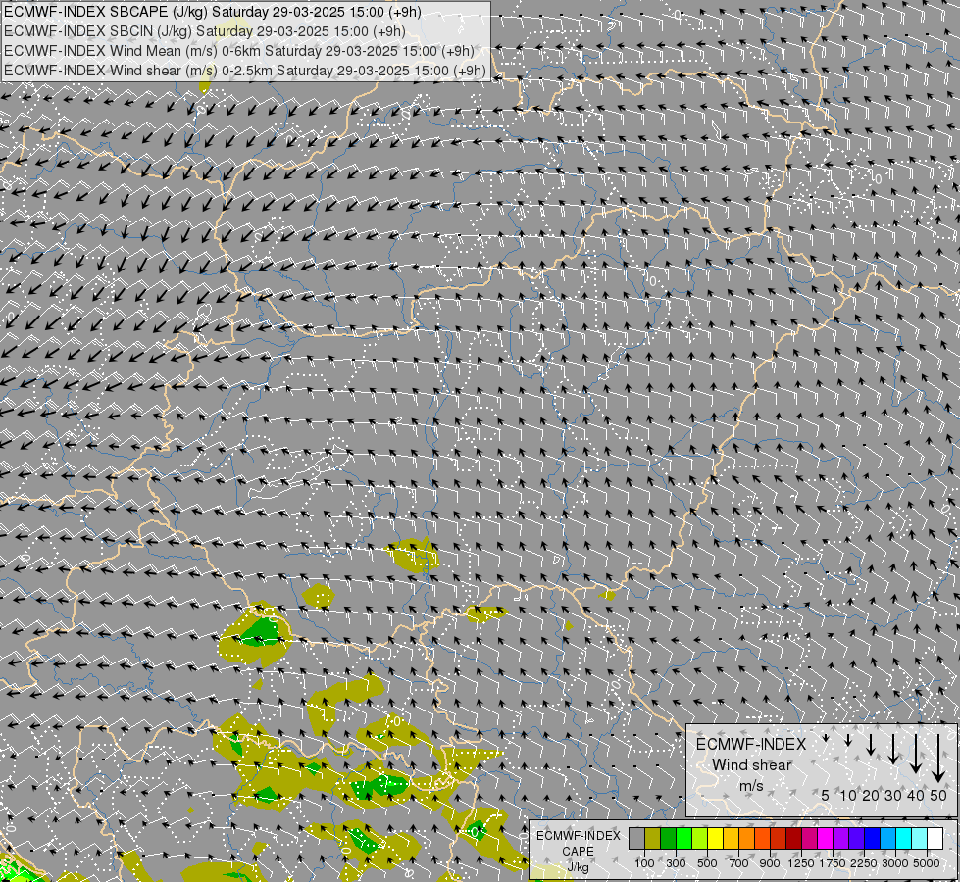Click the 'J/kg' unit in CAPE legend

click(578, 867)
